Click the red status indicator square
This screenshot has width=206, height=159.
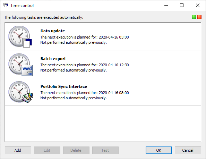click(199, 17)
